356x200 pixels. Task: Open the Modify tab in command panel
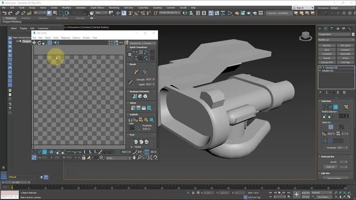pyautogui.click(x=326, y=28)
